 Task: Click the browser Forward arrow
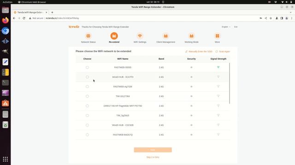click(x=19, y=18)
